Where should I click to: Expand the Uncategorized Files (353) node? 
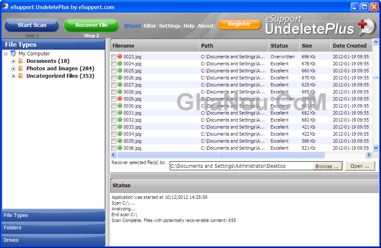[x=13, y=76]
